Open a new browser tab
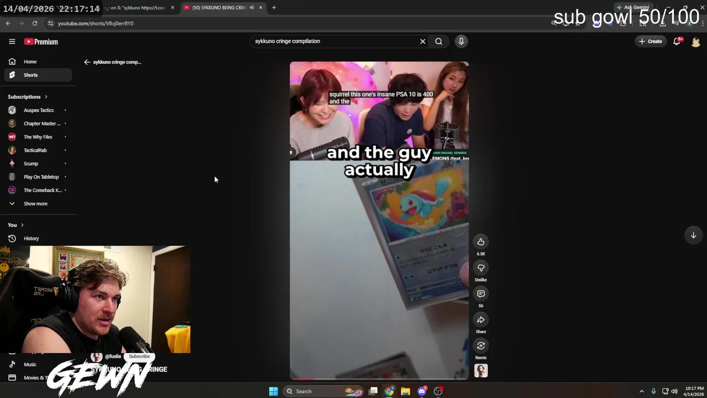This screenshot has width=707, height=398. tap(274, 8)
